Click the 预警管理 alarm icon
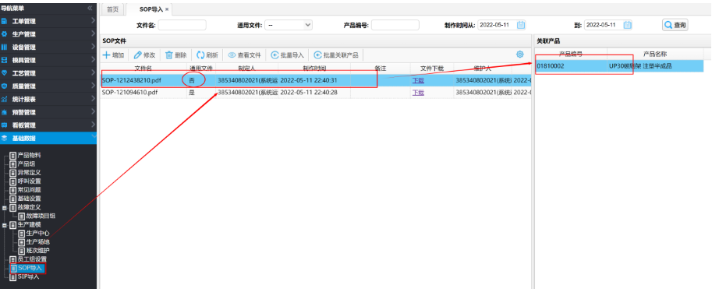This screenshot has width=712, height=292. 4,112
